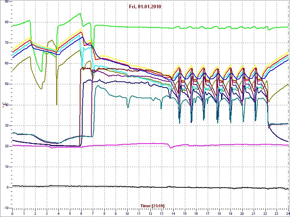
Task: Click hour 1 on the time axis
Action: tap(24, 214)
